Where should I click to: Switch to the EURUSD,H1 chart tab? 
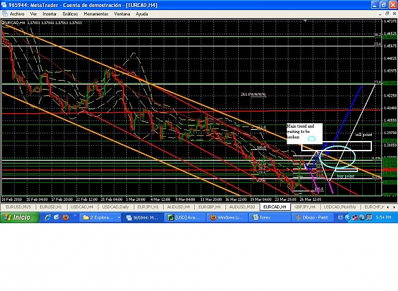[x=50, y=207]
